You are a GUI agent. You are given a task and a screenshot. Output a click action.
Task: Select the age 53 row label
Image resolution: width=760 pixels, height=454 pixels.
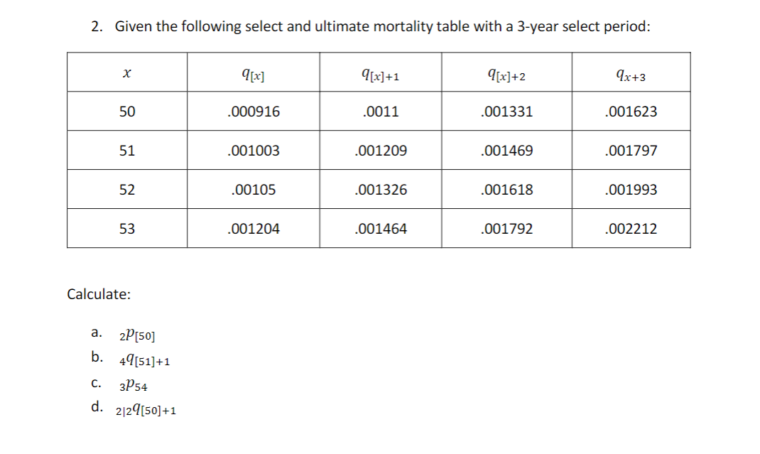click(x=127, y=229)
